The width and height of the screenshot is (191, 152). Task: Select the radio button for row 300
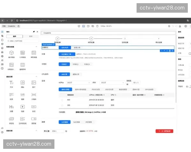(62, 105)
